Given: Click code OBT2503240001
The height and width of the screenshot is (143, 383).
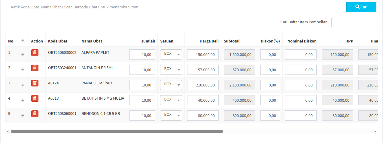Looking at the screenshot, I should click(x=62, y=68).
